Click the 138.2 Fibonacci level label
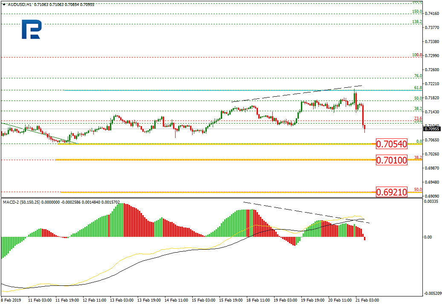442x305 pixels. coord(417,22)
